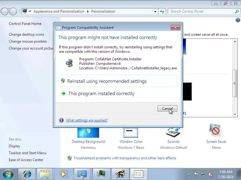This screenshot has height=180, width=241.
Task: Click address bar refresh button
Action: (162, 11)
